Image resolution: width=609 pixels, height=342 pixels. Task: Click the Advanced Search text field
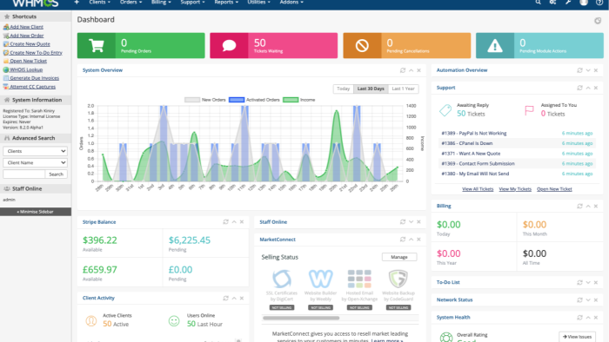(x=24, y=174)
